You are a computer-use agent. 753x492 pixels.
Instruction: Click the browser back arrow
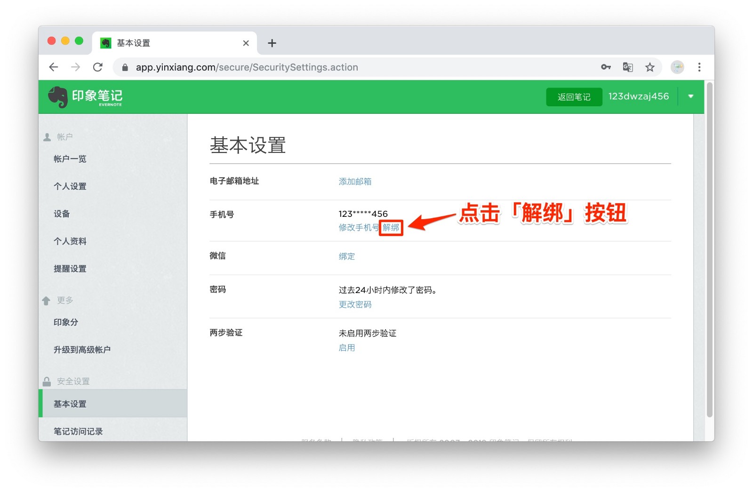pyautogui.click(x=54, y=67)
